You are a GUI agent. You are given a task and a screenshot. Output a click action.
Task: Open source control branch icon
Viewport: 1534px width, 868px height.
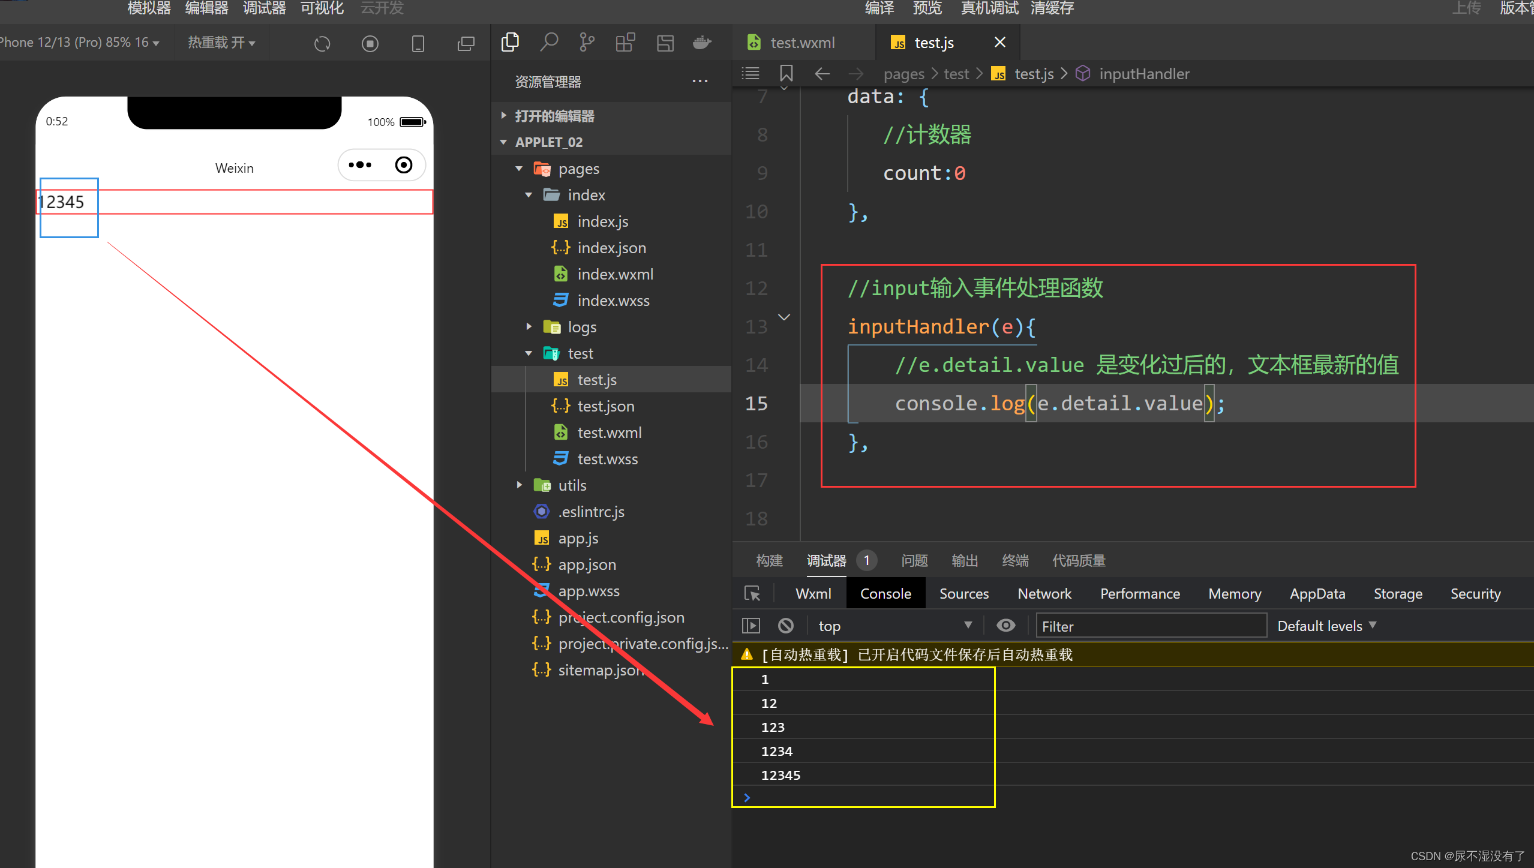tap(587, 43)
